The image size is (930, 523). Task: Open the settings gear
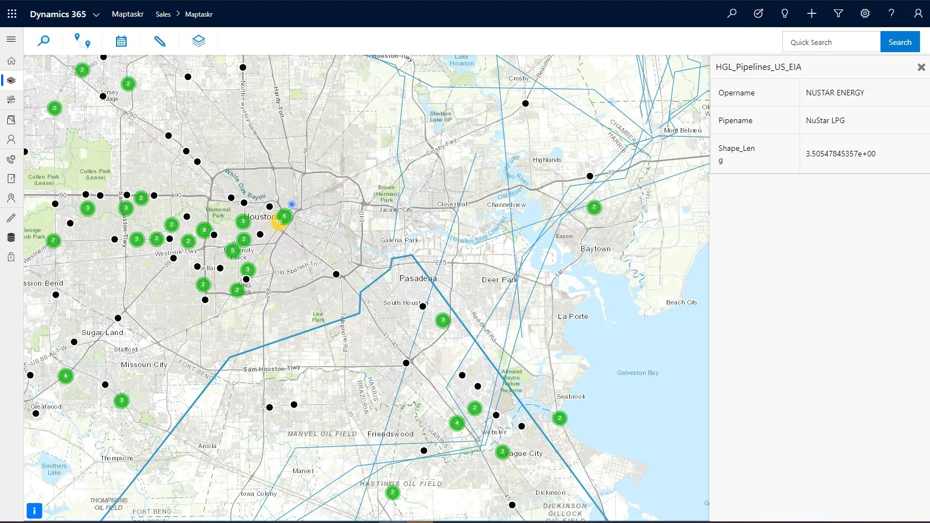[865, 13]
